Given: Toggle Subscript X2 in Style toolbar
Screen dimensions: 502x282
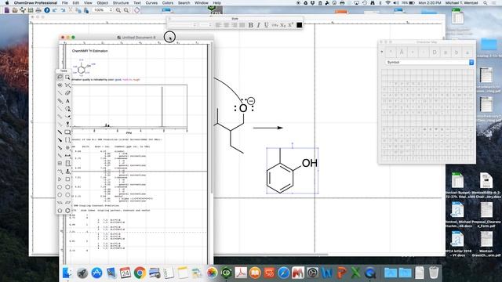Looking at the screenshot, I should (x=282, y=25).
